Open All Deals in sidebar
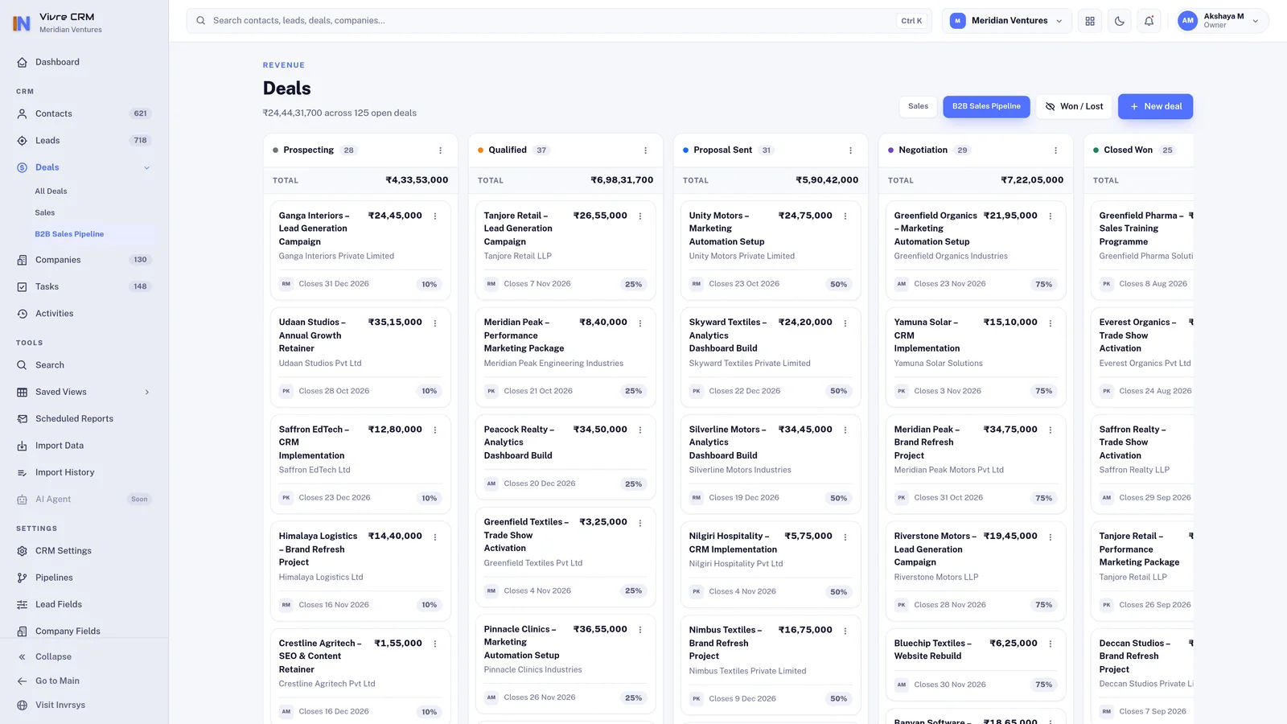This screenshot has height=724, width=1287. click(x=51, y=191)
